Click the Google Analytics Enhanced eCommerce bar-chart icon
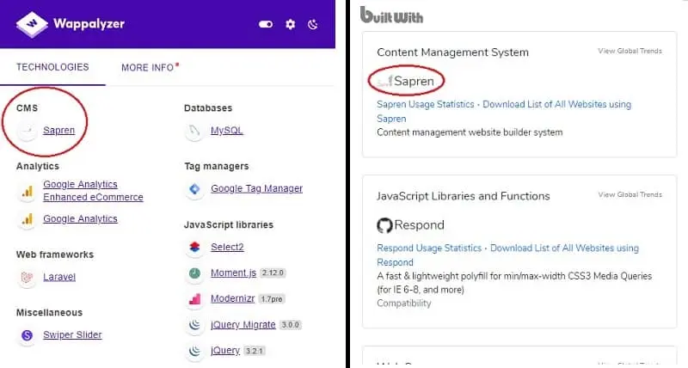This screenshot has height=368, width=688. click(28, 192)
